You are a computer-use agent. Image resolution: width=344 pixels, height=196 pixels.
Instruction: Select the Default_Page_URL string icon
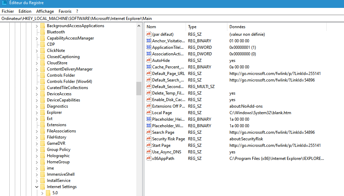pos(148,74)
